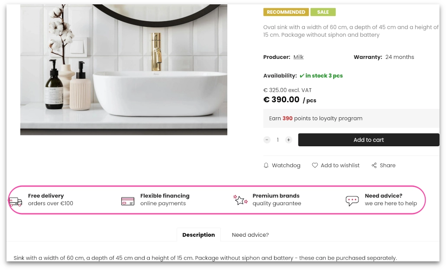Click the Share icon
This screenshot has width=446, height=270.
(374, 165)
